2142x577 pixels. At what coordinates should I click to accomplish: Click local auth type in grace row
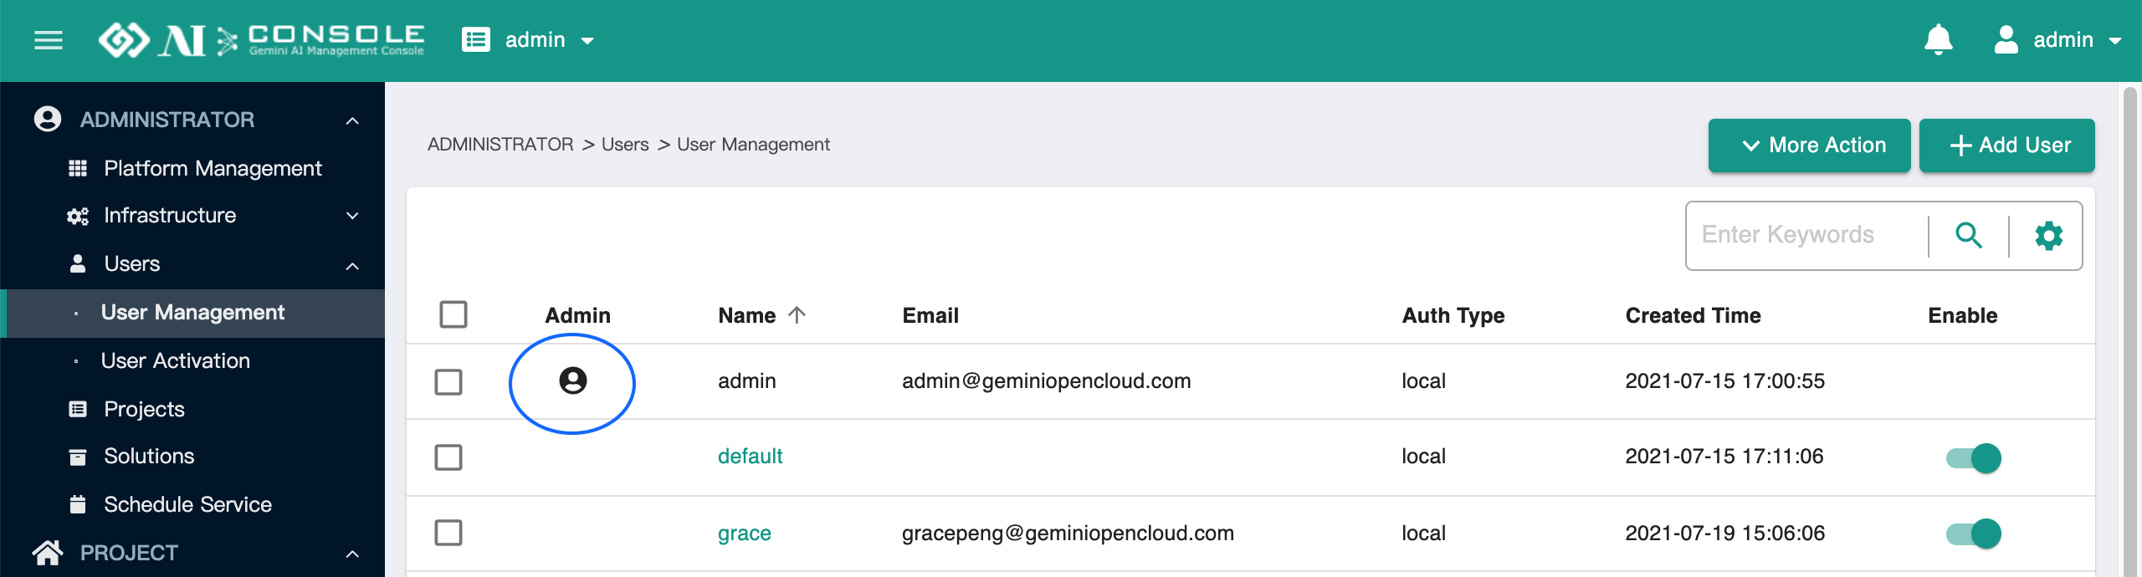tap(1423, 534)
